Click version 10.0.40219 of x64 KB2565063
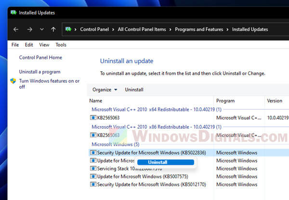The image size is (289, 200). [278, 118]
